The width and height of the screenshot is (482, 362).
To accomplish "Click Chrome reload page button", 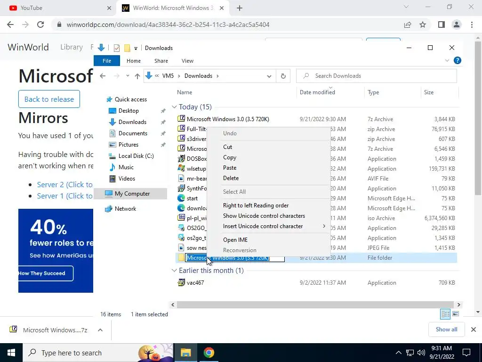I will tap(40, 25).
